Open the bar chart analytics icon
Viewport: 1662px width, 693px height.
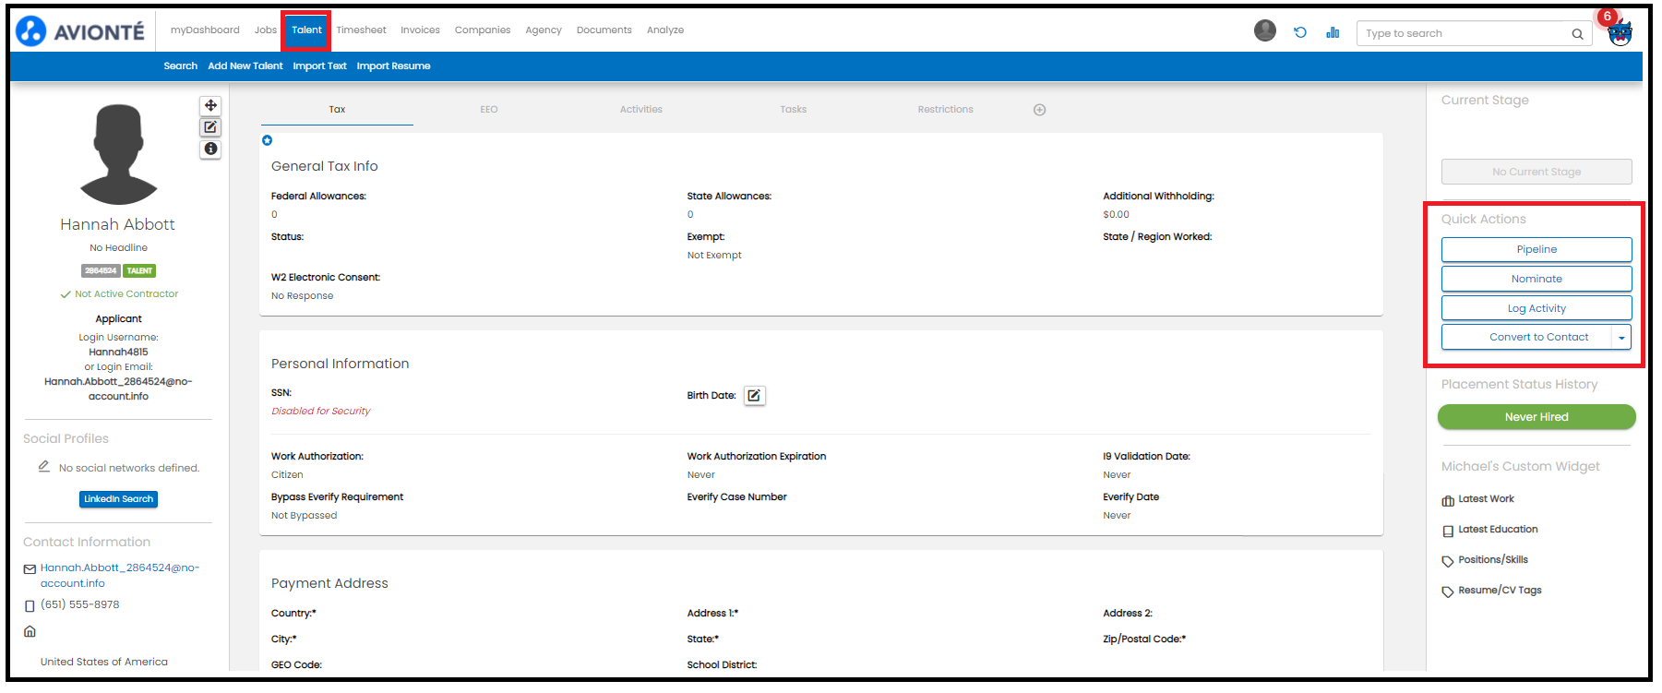point(1333,32)
